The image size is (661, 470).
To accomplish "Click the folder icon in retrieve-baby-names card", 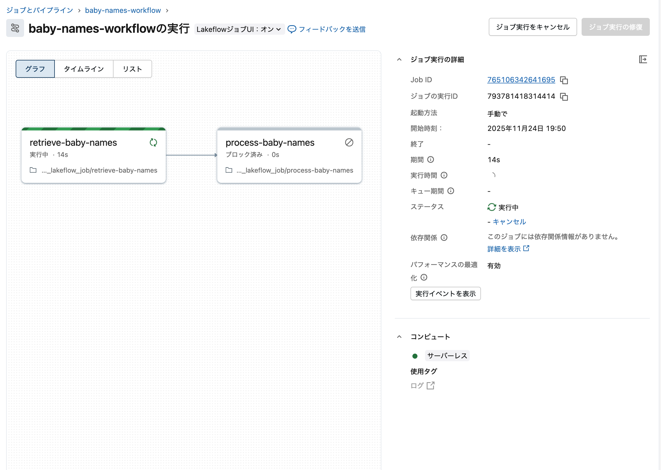I will [33, 170].
